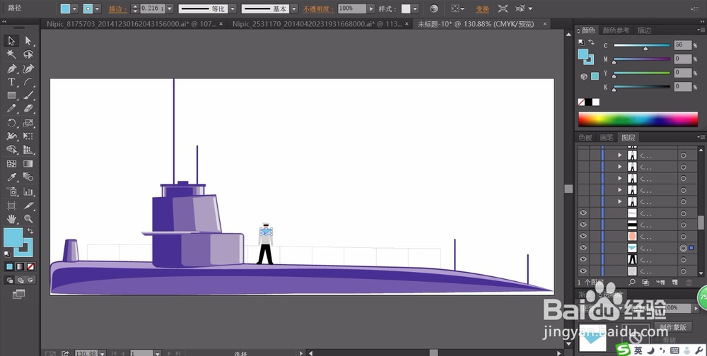Select the Pen tool

[12, 69]
